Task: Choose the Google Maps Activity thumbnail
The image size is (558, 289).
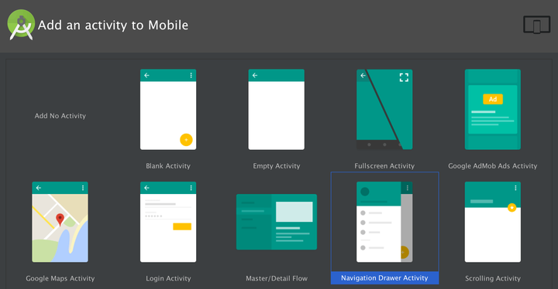Action: [60, 222]
